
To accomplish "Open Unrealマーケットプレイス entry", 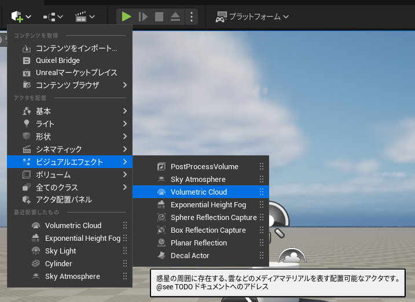I will click(x=76, y=73).
